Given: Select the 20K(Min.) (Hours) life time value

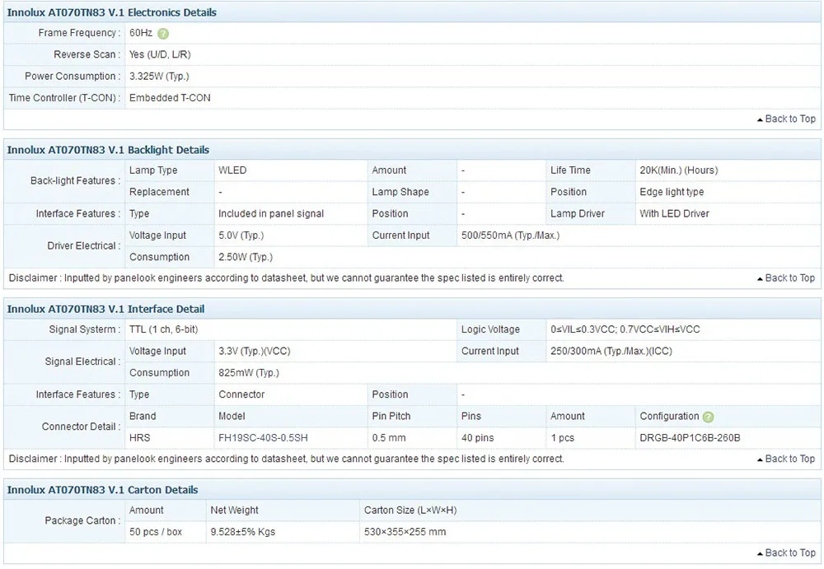Looking at the screenshot, I should point(678,170).
